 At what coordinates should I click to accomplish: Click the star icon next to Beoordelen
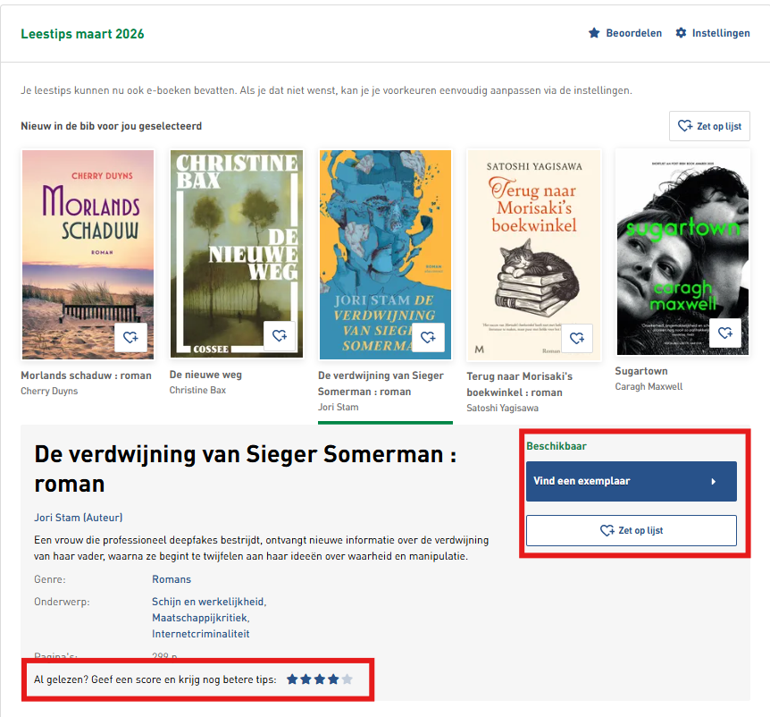pyautogui.click(x=594, y=33)
